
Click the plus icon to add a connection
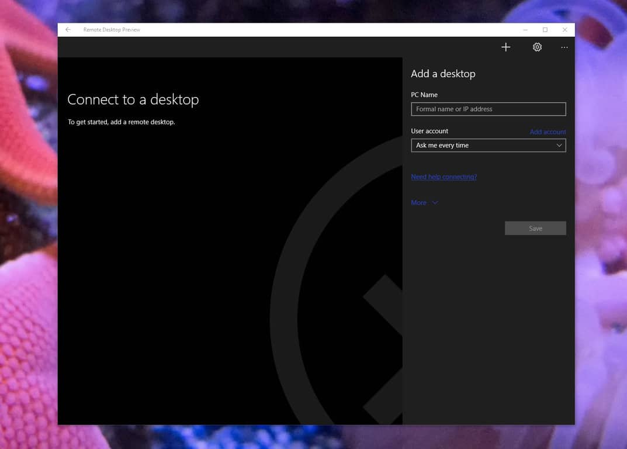[x=505, y=47]
